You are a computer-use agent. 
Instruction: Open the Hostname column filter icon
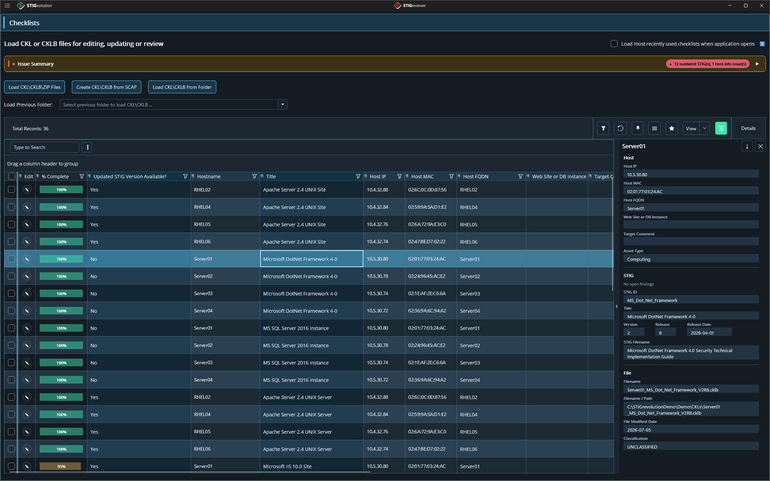pos(255,176)
